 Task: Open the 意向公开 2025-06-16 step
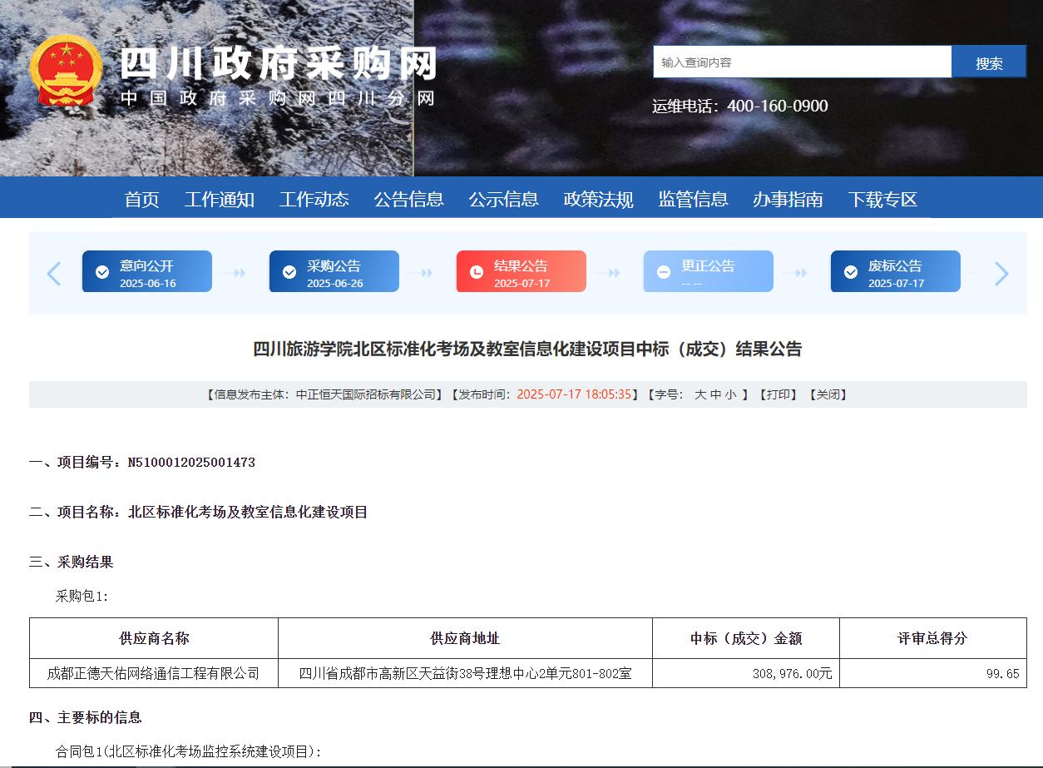(x=147, y=271)
